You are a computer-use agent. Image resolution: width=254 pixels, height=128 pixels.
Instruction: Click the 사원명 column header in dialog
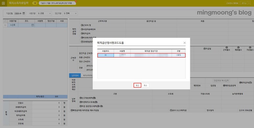coord(122,51)
